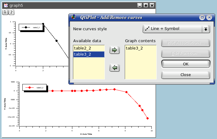Switch to layer 2 button
The image size is (217, 139).
pos(11,12)
